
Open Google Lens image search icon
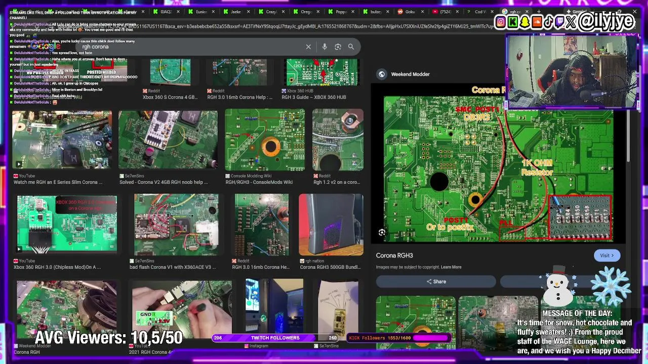pos(338,47)
